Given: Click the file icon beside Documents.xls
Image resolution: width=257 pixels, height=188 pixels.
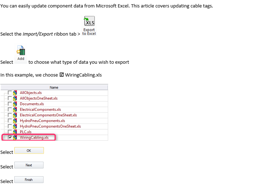Looking at the screenshot, I should (15, 104).
